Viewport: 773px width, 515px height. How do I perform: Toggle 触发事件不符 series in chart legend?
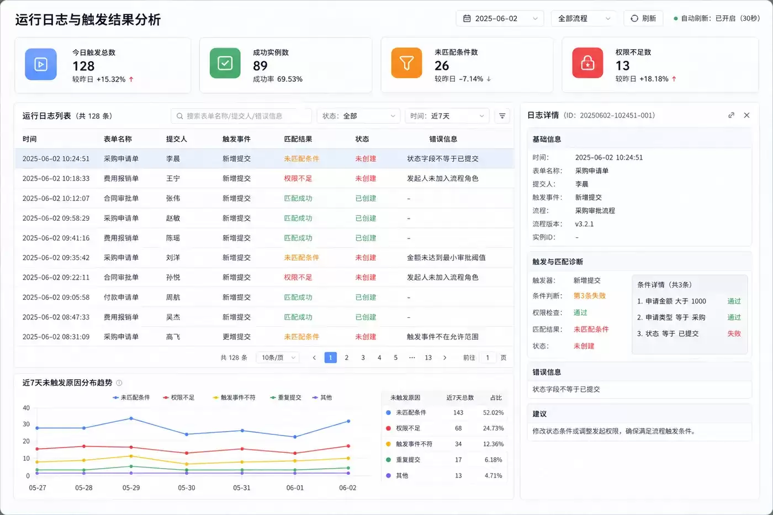tap(234, 397)
